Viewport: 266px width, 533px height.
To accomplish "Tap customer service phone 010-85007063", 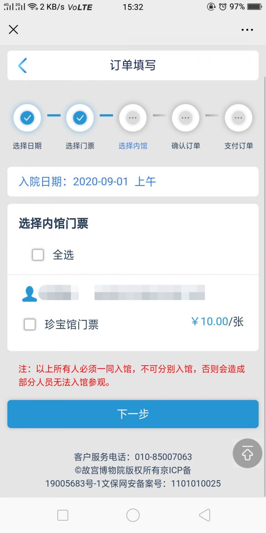I will coord(163,457).
